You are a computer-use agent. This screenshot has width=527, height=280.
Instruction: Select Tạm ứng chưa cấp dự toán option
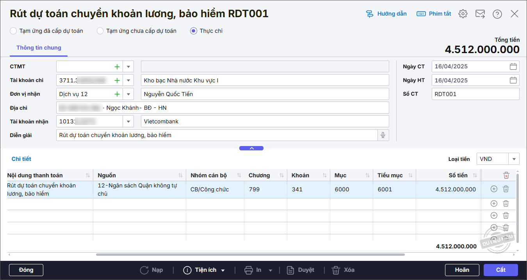click(x=100, y=31)
